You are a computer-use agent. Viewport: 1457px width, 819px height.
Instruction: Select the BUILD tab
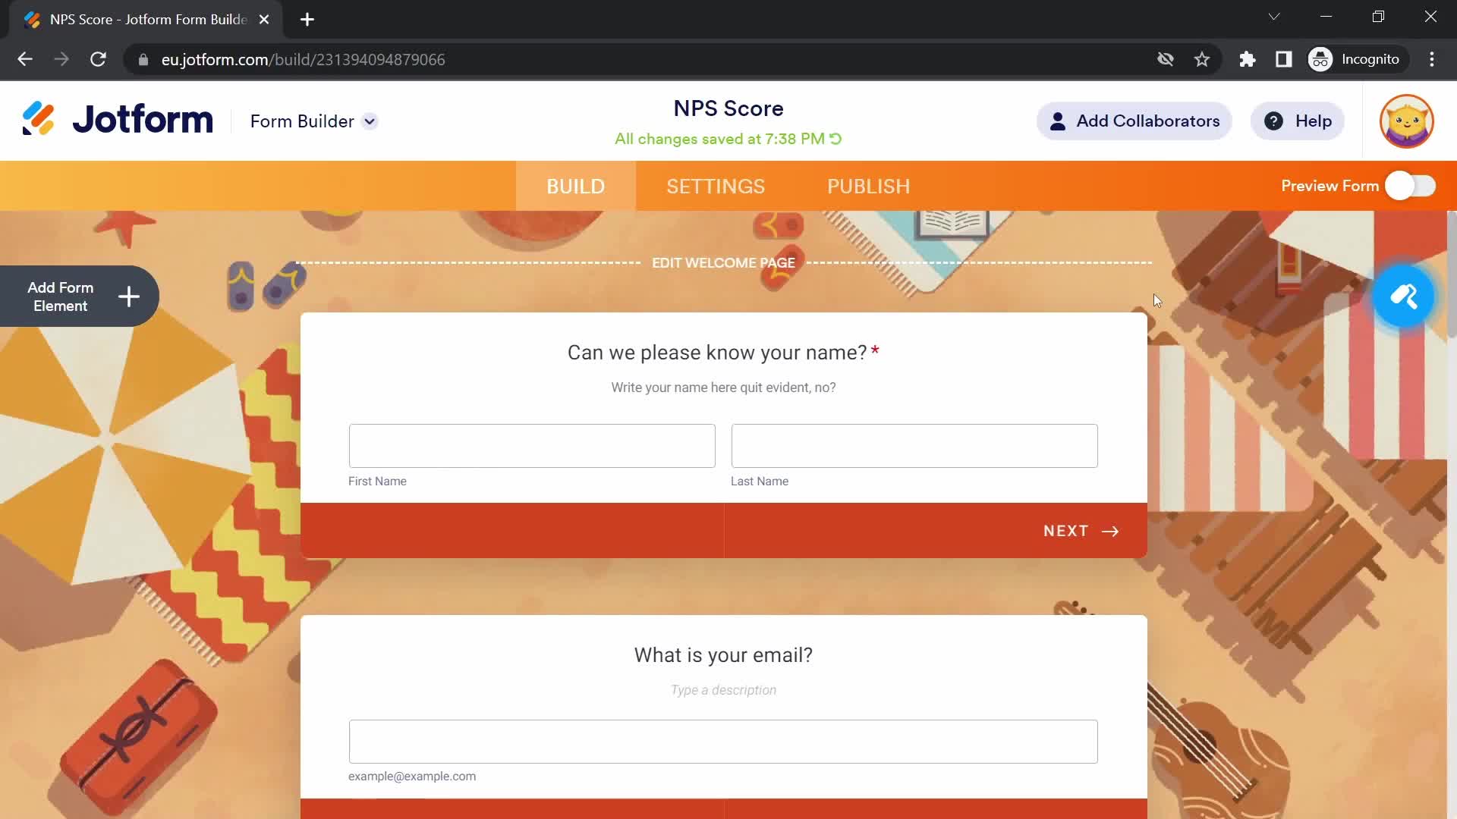575,186
